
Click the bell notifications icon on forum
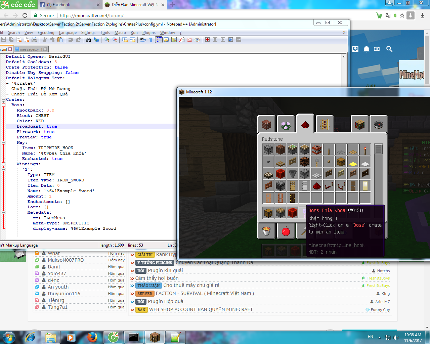coord(367,49)
